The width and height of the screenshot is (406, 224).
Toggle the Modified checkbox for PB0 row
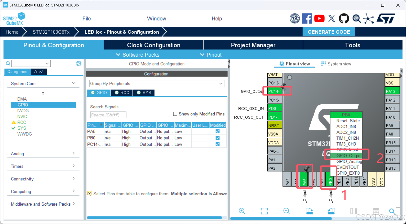(217, 138)
